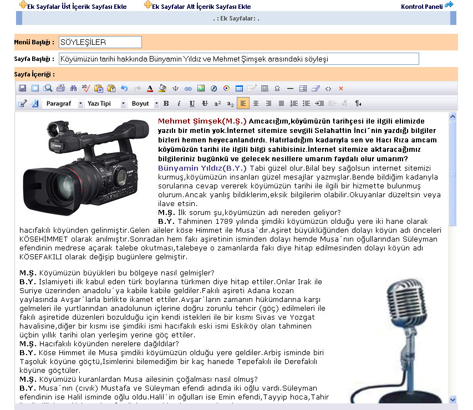This screenshot has width=473, height=410.
Task: Open font styles blue A icon
Action: click(x=35, y=104)
